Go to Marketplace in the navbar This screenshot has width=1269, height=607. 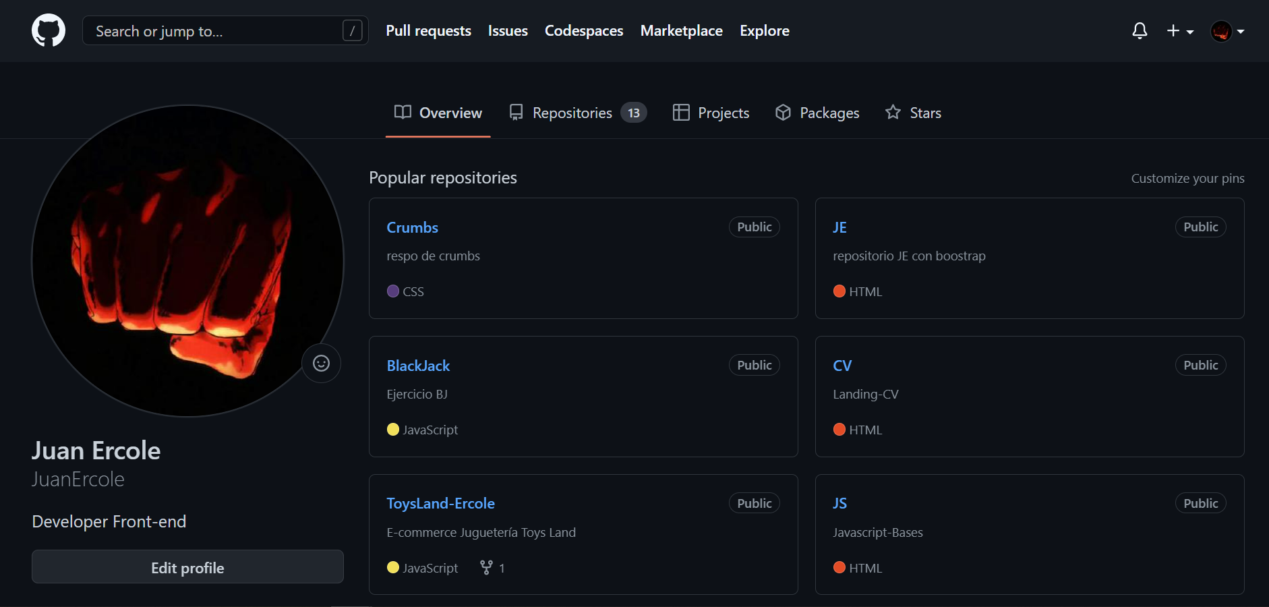click(681, 31)
